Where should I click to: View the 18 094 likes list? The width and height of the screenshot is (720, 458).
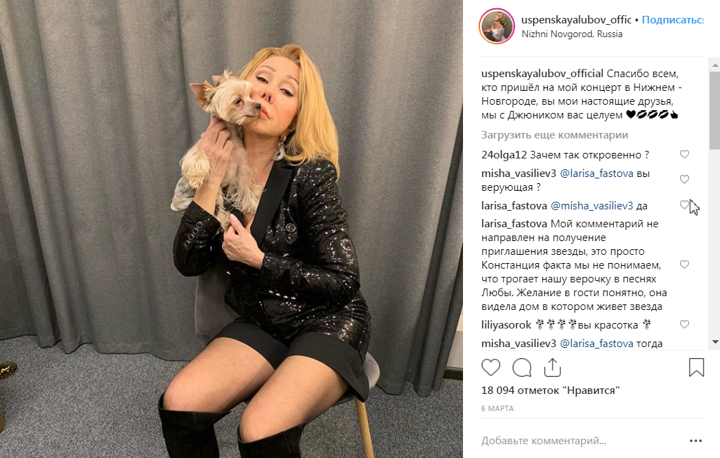pos(550,391)
